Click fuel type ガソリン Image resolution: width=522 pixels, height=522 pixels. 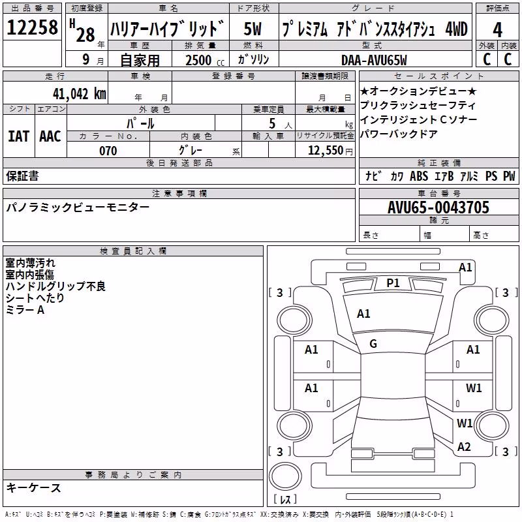(x=253, y=59)
